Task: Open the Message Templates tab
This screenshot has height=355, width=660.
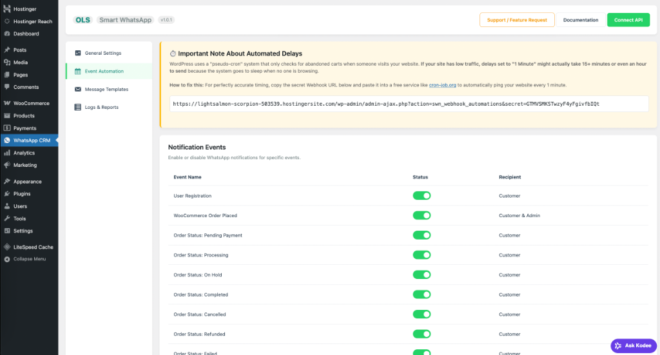Action: coord(108,89)
